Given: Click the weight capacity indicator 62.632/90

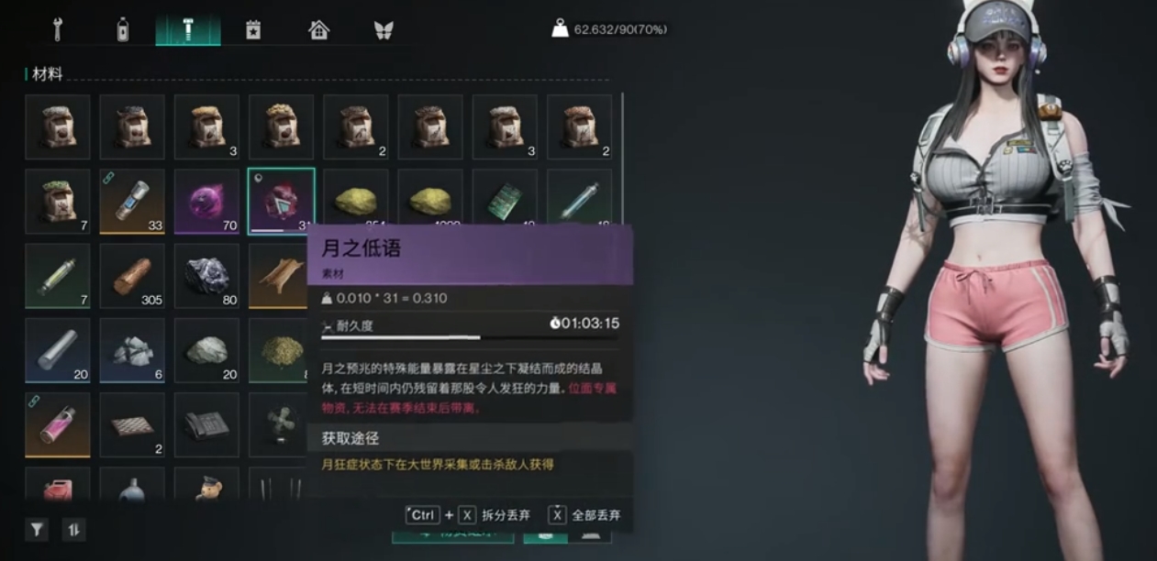Looking at the screenshot, I should click(x=609, y=29).
